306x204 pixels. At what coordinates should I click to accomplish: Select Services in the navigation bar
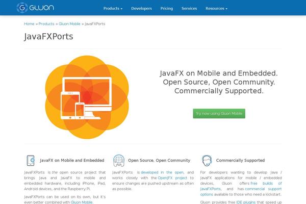tap(189, 8)
